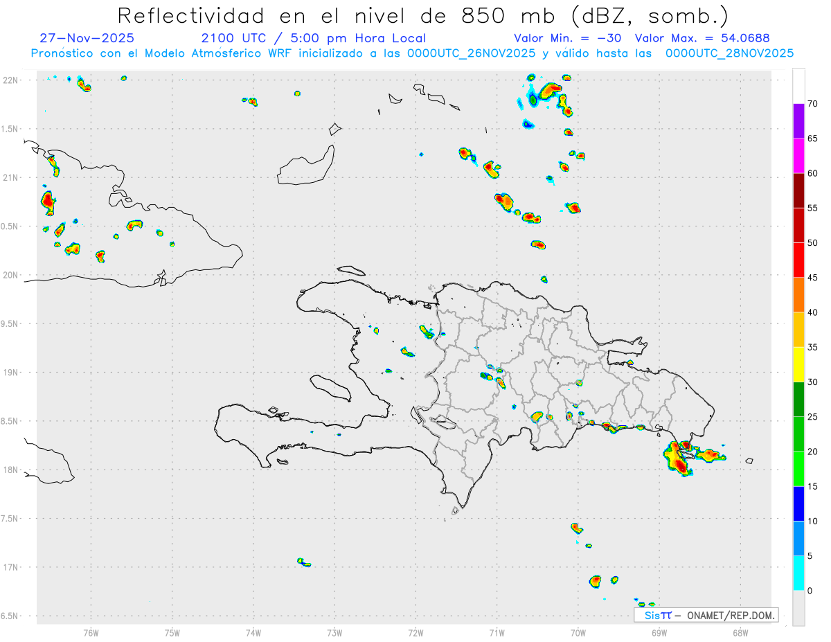The image size is (831, 642).
Task: Click the 'Valor Min. = -30' label
Action: tap(568, 38)
